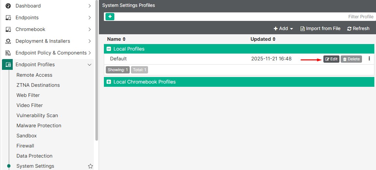Collapse the Local Profiles group
The width and height of the screenshot is (376, 170).
pos(109,49)
